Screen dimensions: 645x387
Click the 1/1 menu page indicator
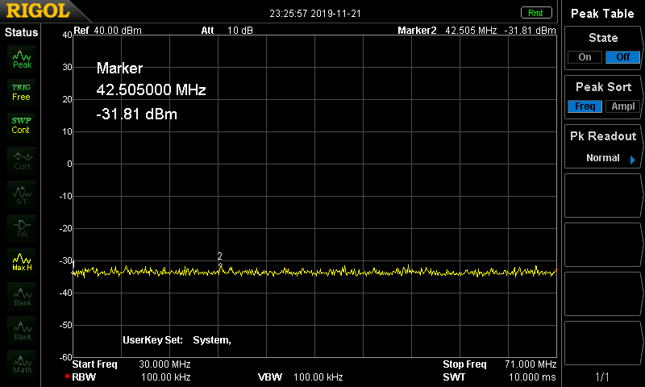coord(603,377)
